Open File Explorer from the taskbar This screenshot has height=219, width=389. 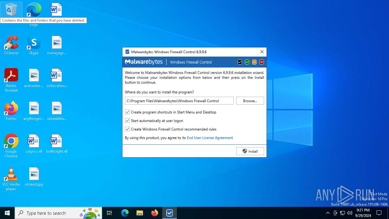point(139,213)
